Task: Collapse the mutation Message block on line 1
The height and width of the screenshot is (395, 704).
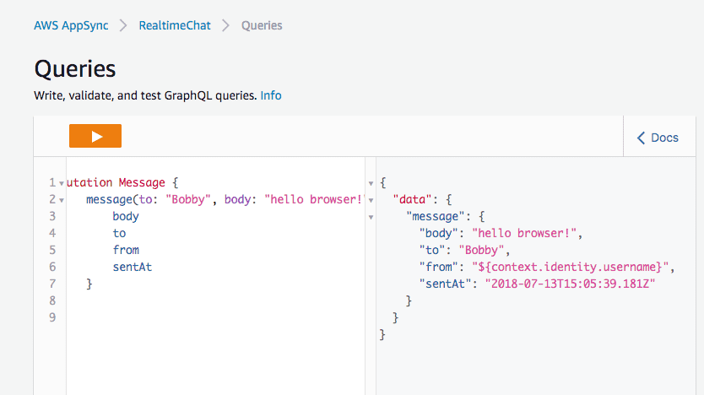Action: (62, 183)
